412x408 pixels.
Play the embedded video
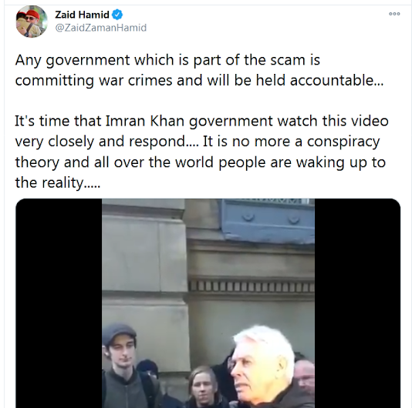click(x=208, y=303)
